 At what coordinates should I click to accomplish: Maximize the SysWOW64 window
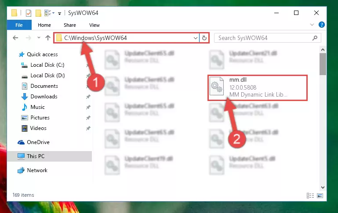(x=296, y=13)
